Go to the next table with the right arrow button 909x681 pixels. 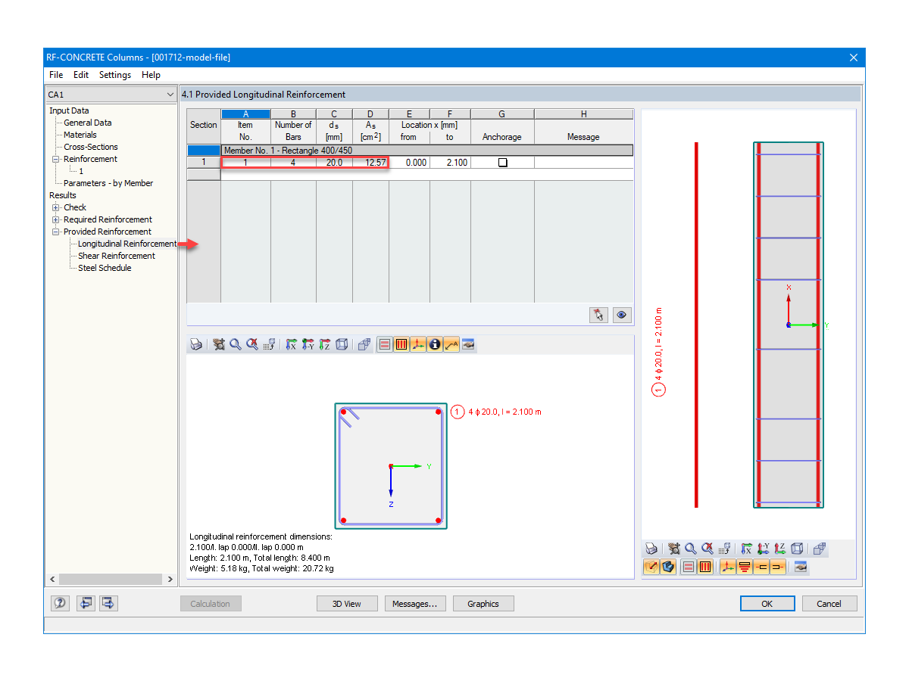(108, 603)
